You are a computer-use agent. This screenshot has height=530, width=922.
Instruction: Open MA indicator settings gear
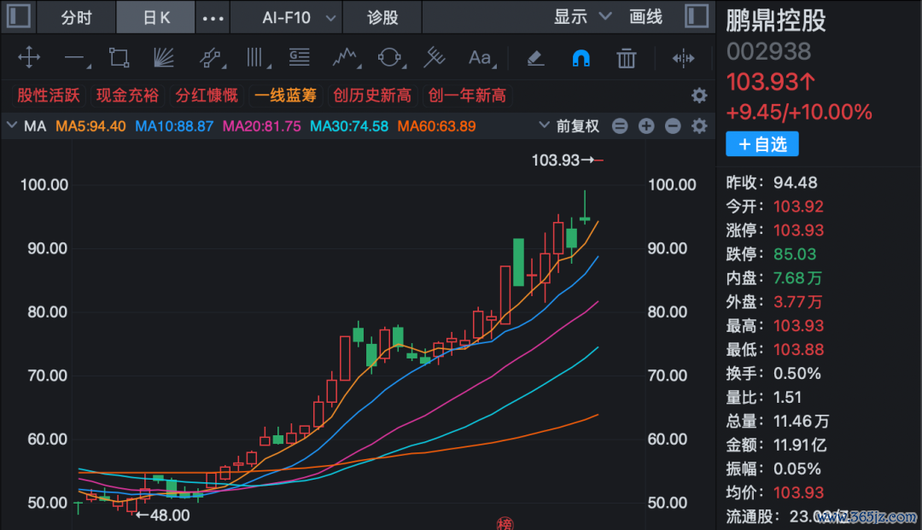699,125
